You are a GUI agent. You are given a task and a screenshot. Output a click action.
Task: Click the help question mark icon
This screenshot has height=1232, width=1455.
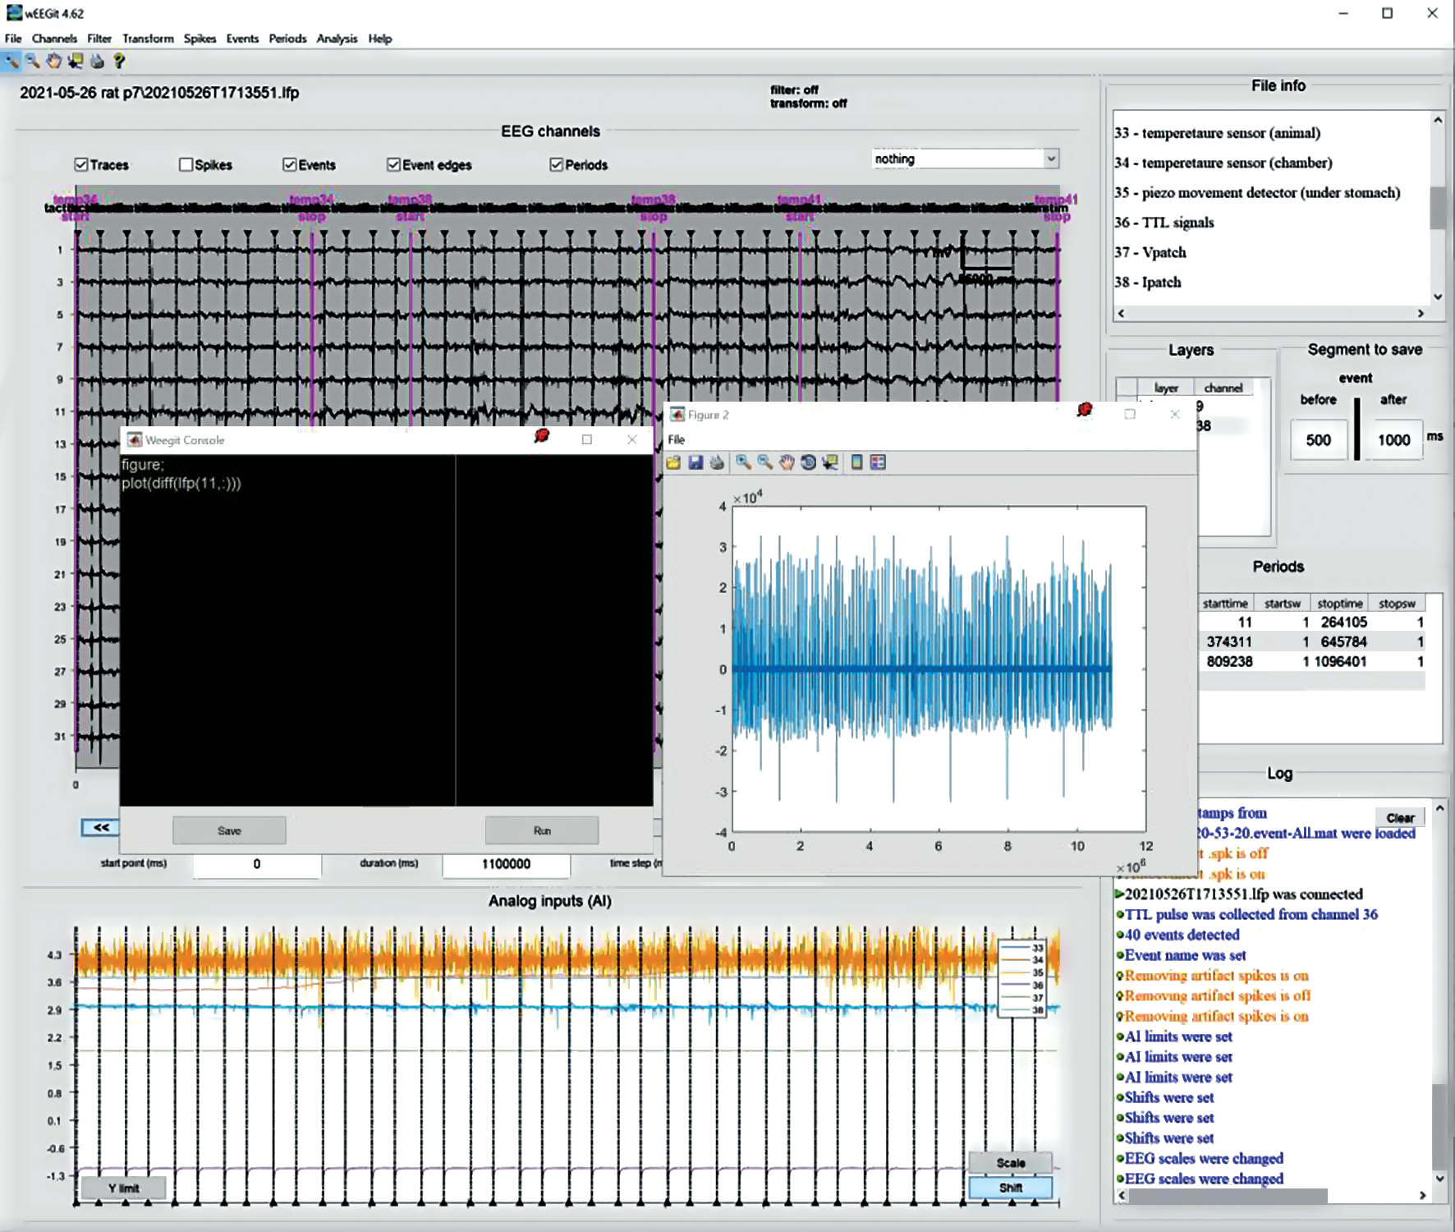119,61
